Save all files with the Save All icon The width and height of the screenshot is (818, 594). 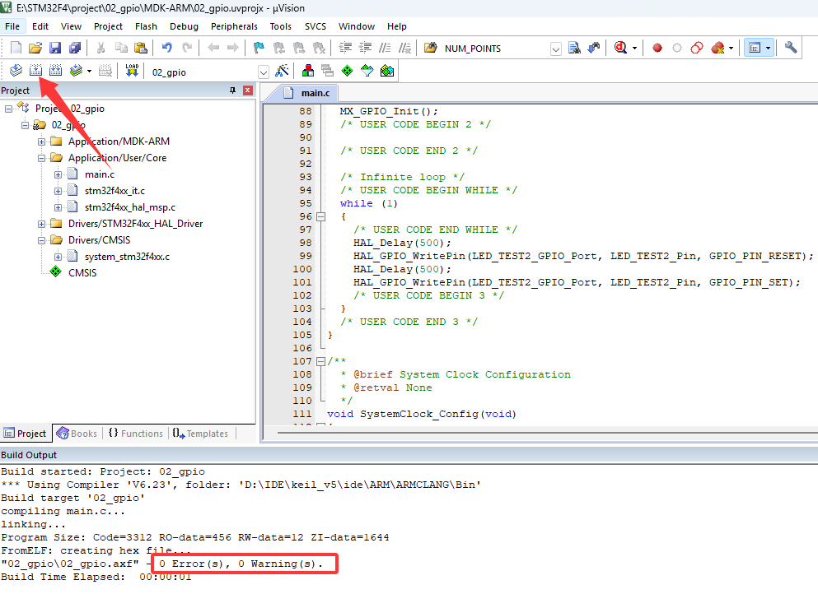75,48
